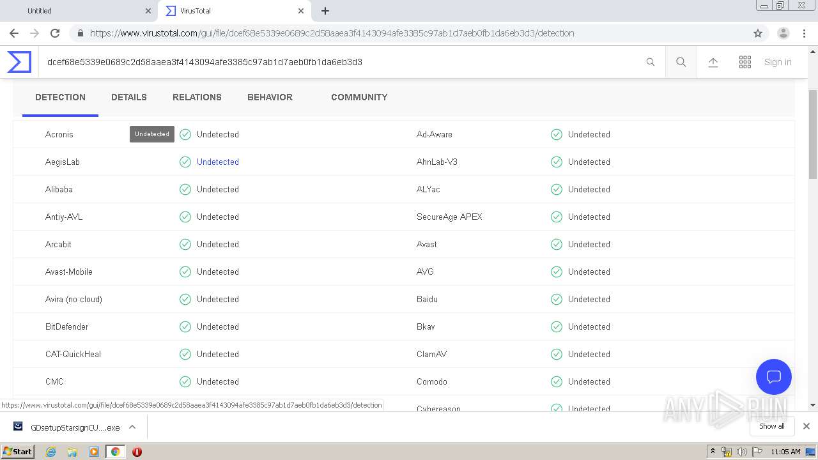Click ClamAV undetected check icon
The image size is (818, 460).
tap(557, 354)
